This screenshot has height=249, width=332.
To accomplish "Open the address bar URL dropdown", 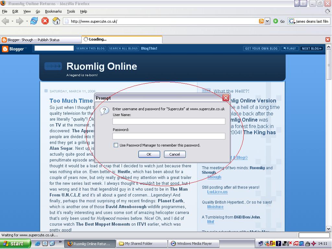I will click(267, 21).
